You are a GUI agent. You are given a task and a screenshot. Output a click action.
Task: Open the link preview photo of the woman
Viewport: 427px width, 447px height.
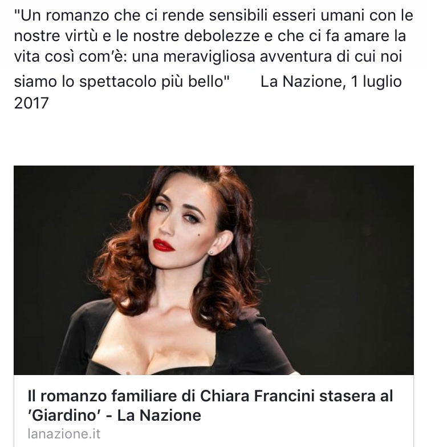[213, 270]
